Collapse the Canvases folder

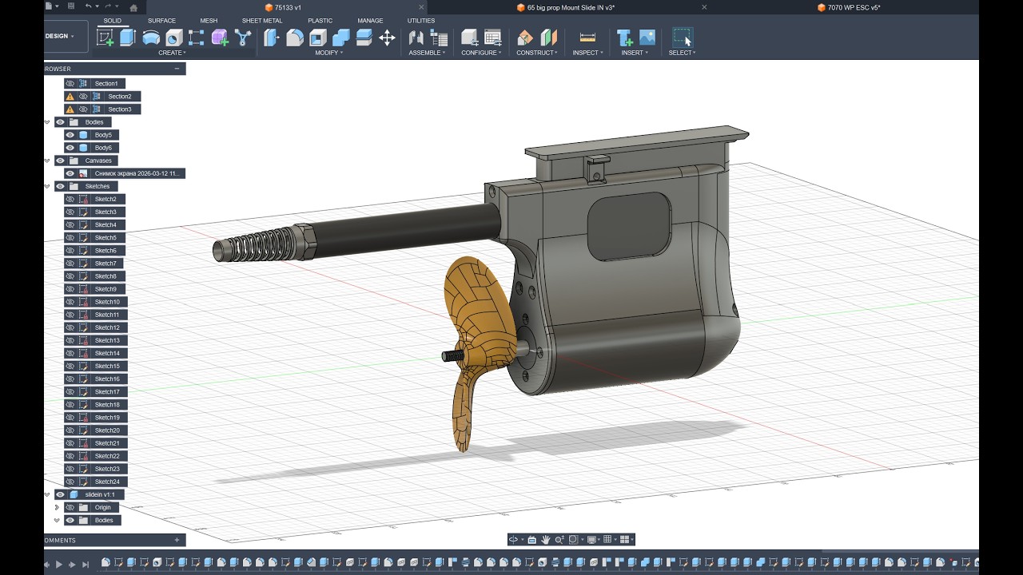[47, 161]
